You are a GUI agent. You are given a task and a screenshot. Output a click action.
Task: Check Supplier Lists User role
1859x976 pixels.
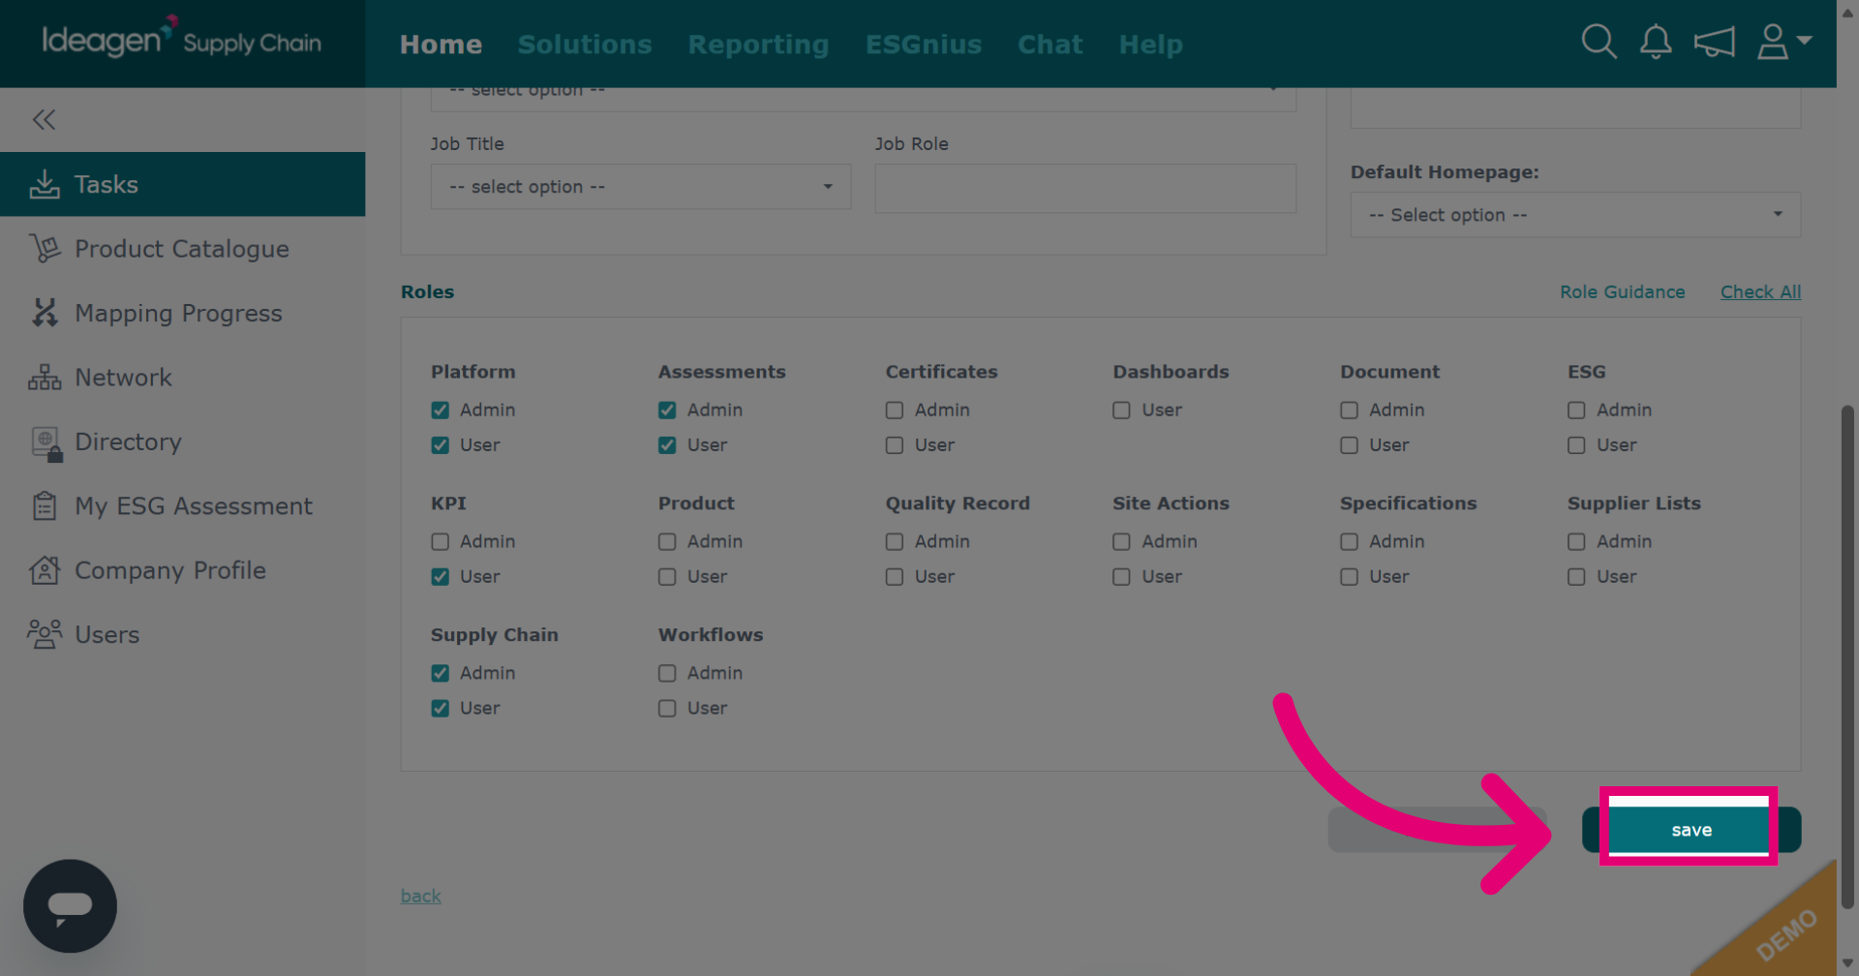click(1576, 577)
